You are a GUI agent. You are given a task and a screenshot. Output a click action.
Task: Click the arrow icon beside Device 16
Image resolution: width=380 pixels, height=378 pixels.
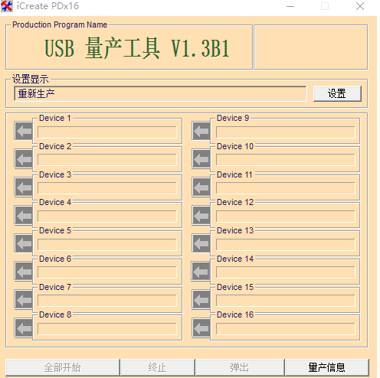click(x=201, y=328)
